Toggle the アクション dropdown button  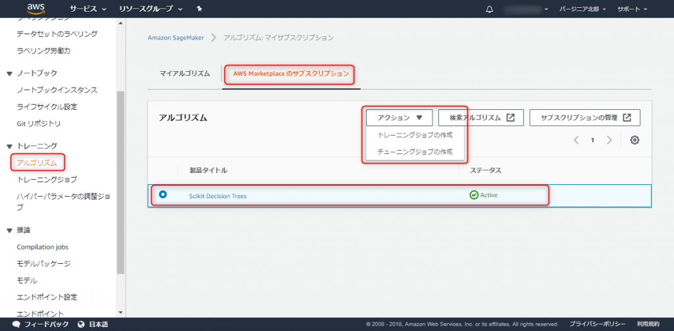pyautogui.click(x=400, y=117)
